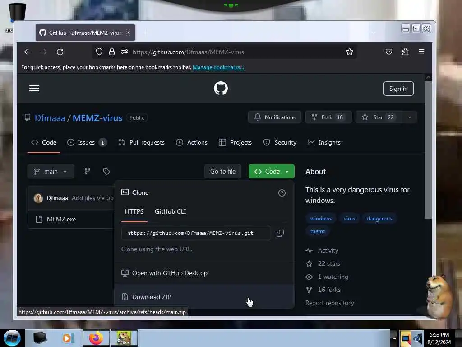Click the Dfmaaa avatar in commit row
The width and height of the screenshot is (462, 347).
click(38, 198)
